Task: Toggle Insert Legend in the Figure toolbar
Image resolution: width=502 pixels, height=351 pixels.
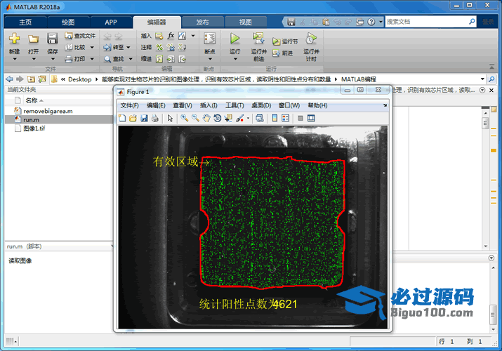Action: [286, 118]
